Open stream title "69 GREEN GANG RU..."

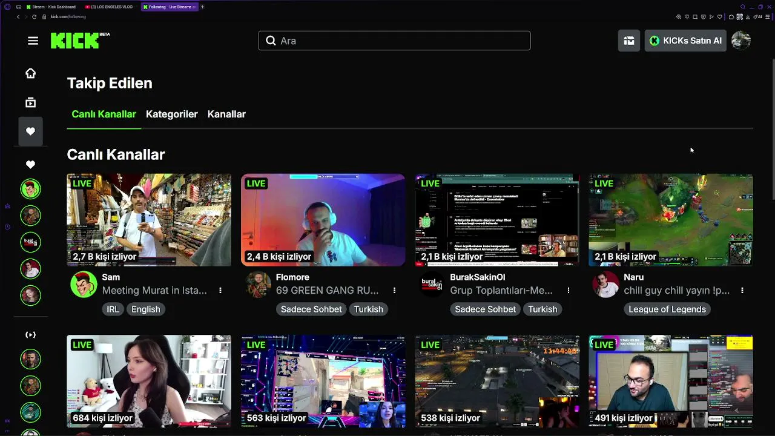click(328, 291)
